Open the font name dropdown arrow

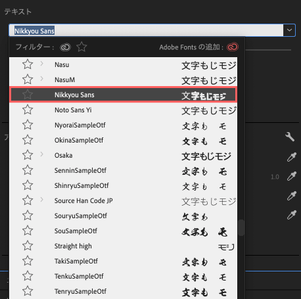tap(289, 30)
